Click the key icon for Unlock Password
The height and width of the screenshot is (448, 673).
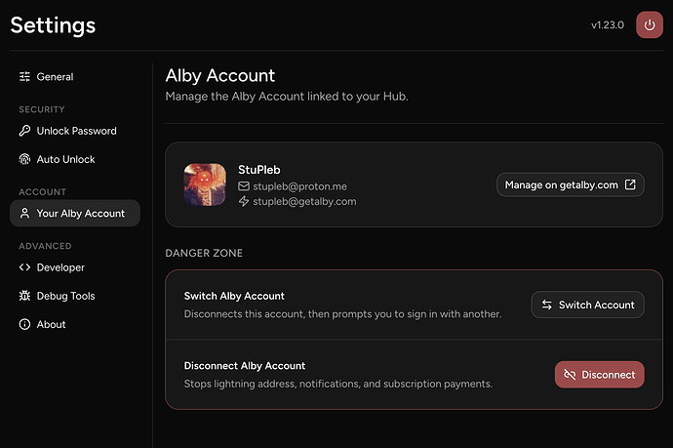click(x=25, y=131)
